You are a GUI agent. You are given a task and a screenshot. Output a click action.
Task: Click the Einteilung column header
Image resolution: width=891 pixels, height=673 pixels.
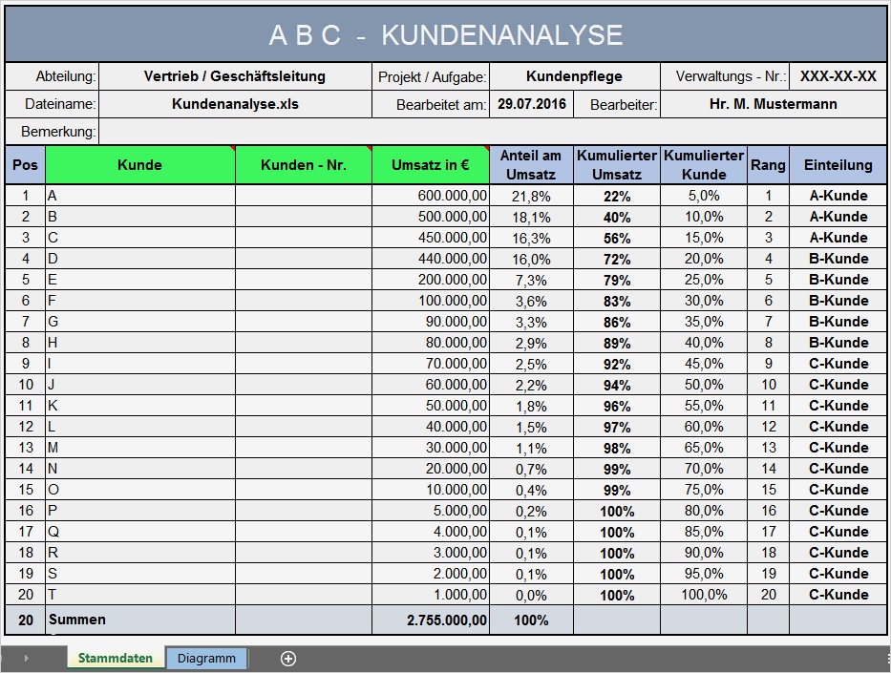[838, 165]
